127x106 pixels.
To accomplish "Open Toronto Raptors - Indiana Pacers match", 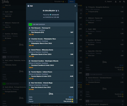I will (42, 72).
